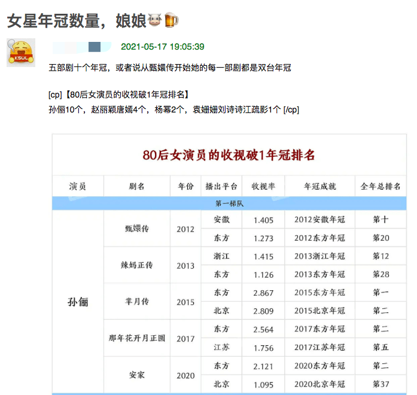
Task: Click the rating value 2.564
Action: coord(263,329)
